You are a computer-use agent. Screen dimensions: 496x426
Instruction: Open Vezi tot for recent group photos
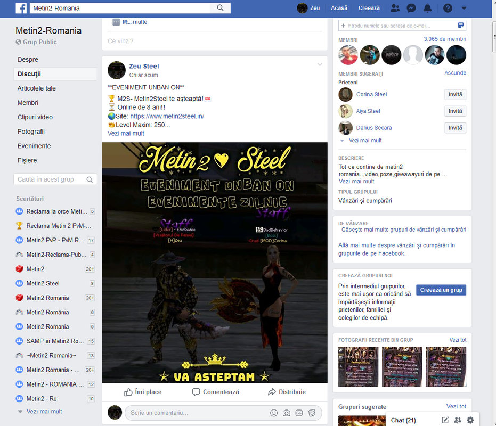(458, 340)
